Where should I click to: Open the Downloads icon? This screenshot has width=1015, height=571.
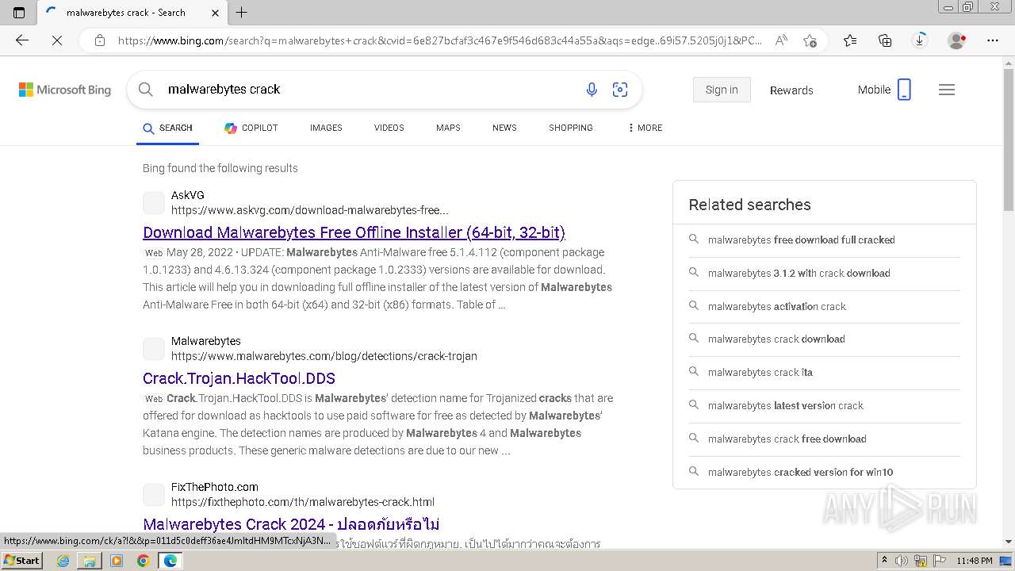[x=920, y=40]
